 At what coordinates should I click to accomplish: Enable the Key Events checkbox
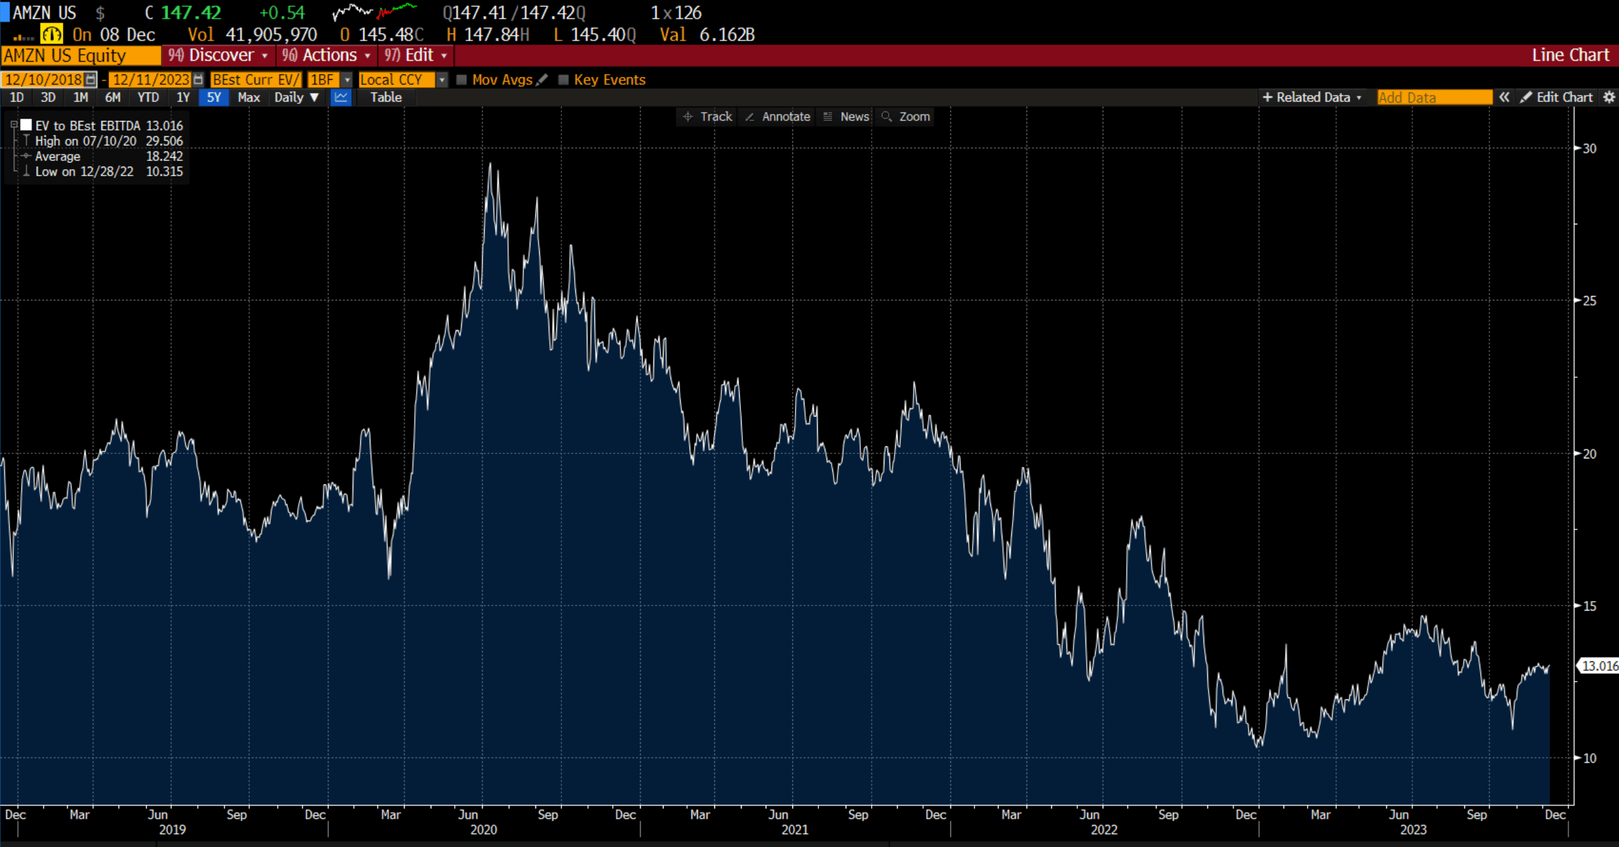tap(563, 79)
